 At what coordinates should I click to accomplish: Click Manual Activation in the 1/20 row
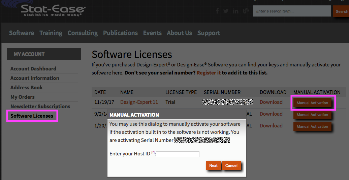click(x=312, y=126)
